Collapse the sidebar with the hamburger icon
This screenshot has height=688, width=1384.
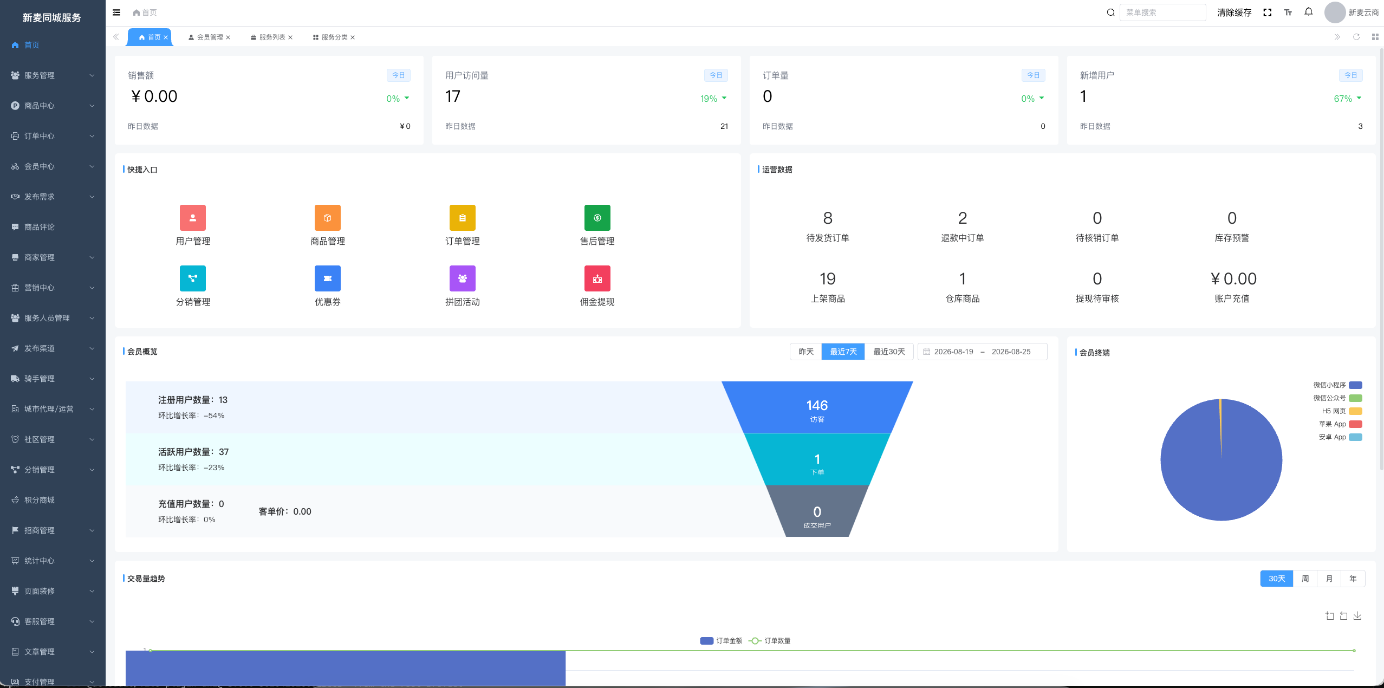coord(116,12)
